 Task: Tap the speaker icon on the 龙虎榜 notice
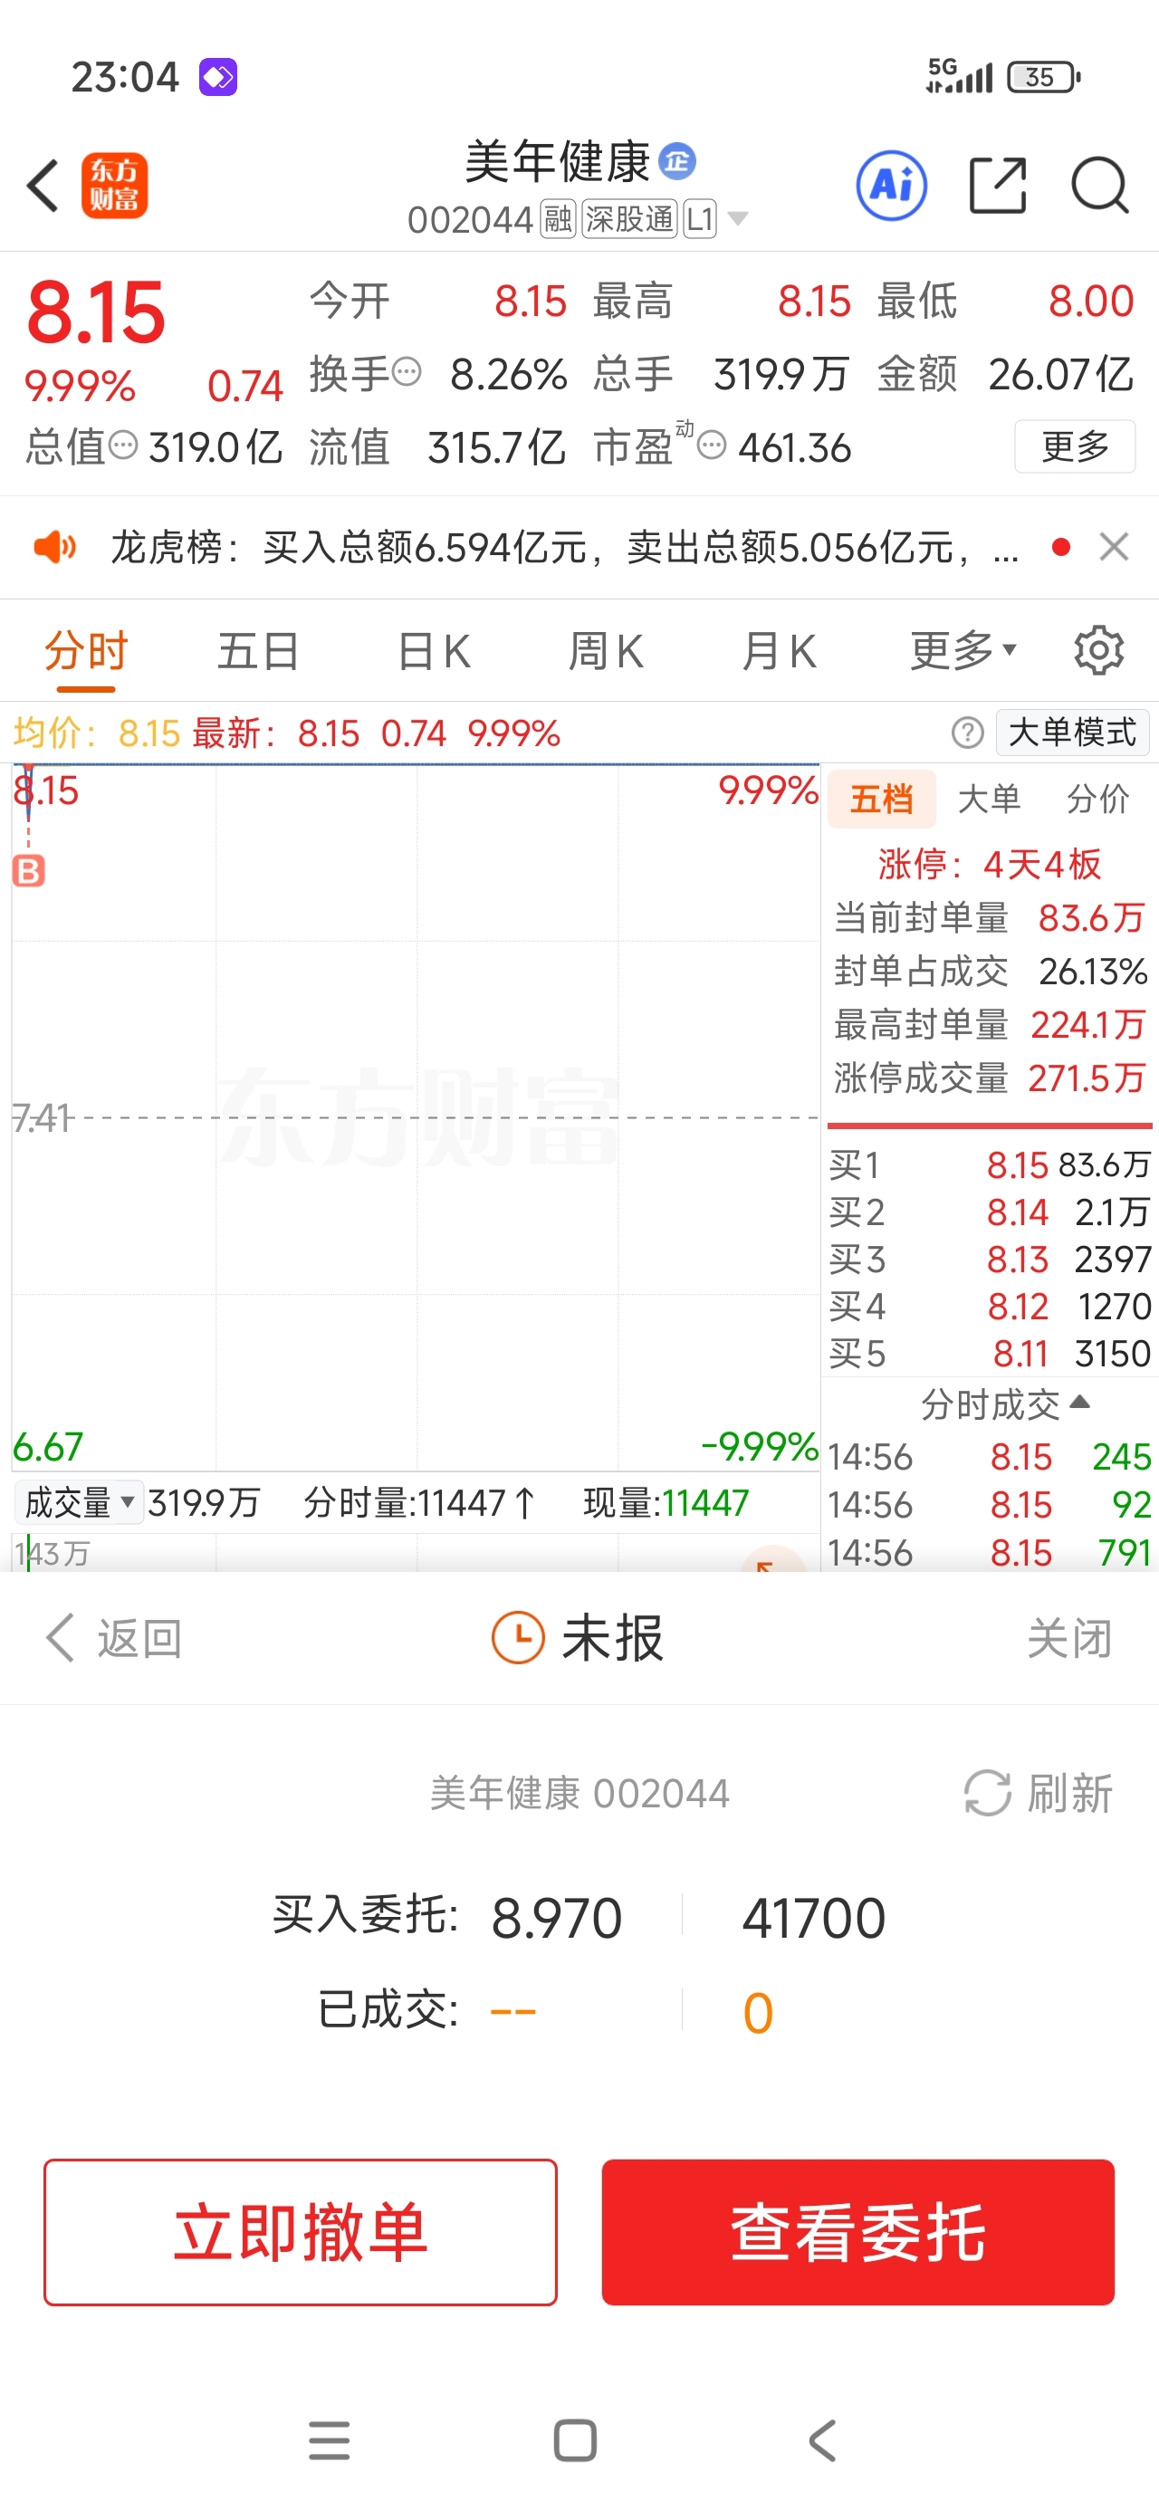(54, 547)
